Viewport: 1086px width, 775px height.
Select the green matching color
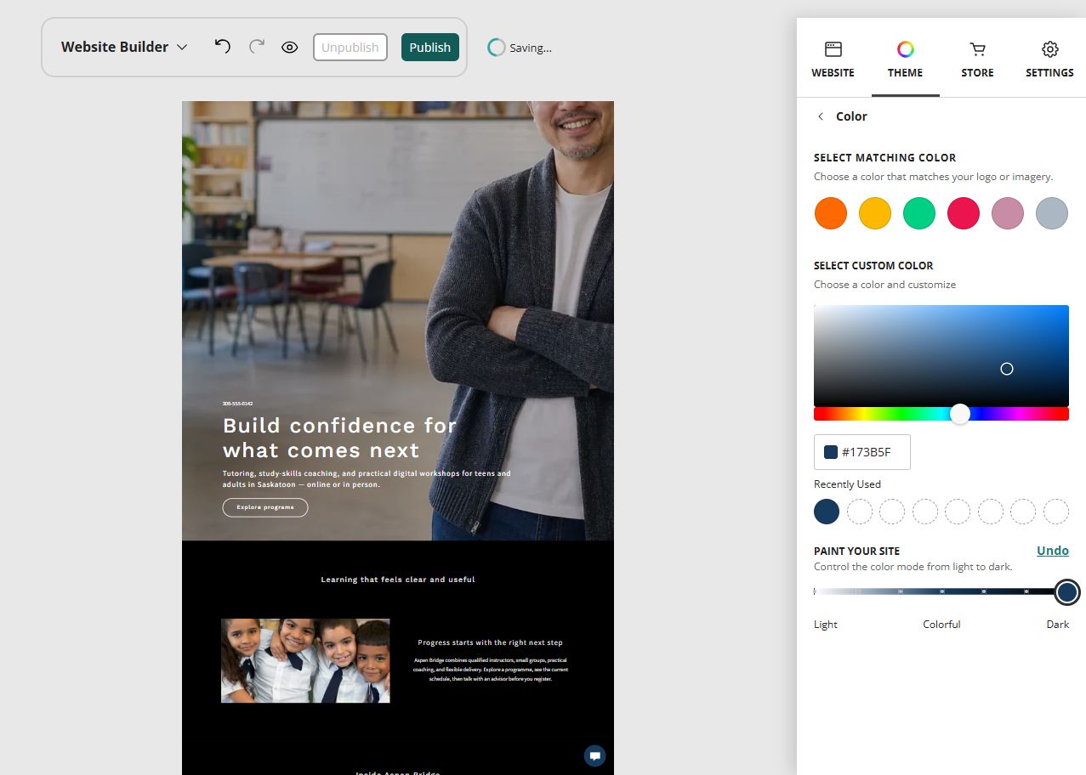coord(919,213)
